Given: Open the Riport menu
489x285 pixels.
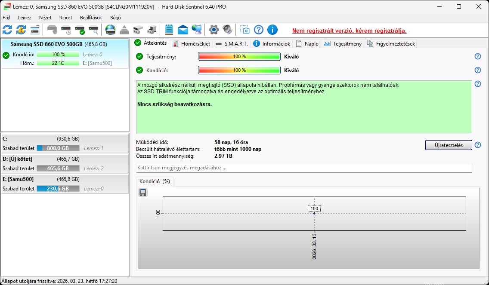Looking at the screenshot, I should pos(66,18).
